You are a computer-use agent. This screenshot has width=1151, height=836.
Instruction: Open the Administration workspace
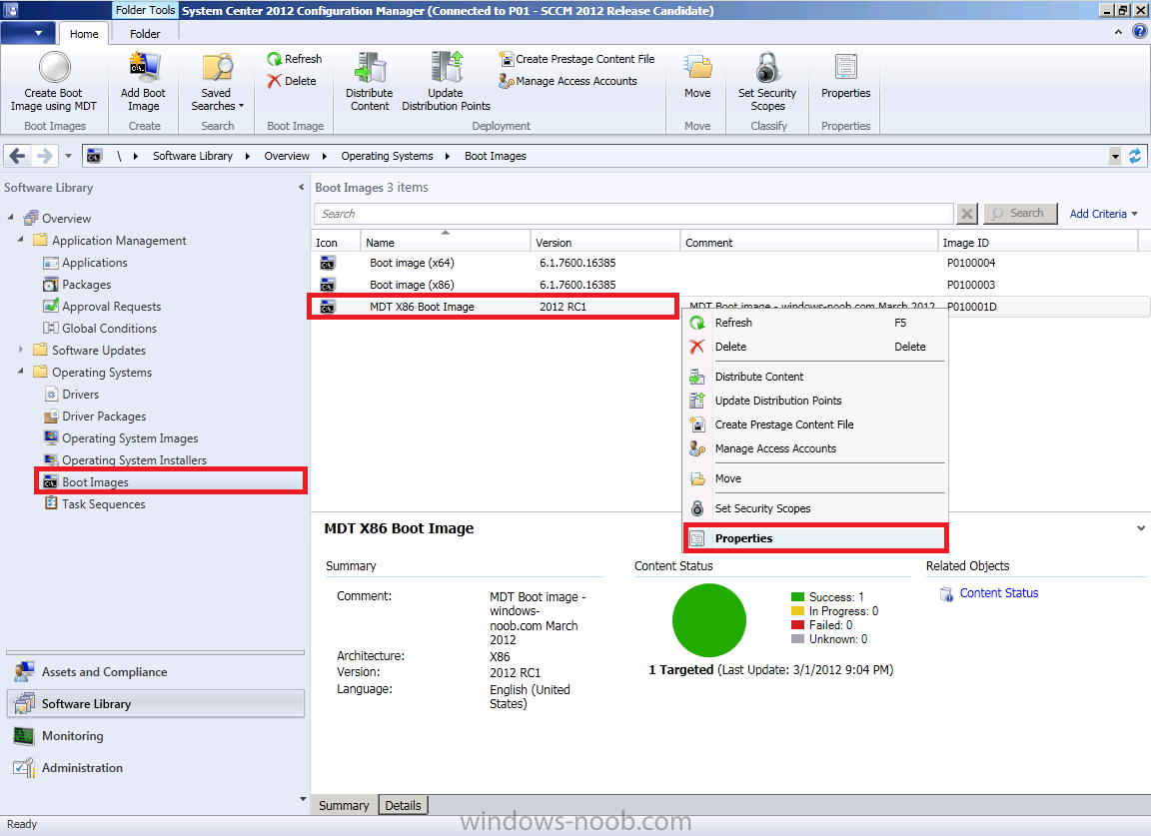[156, 768]
